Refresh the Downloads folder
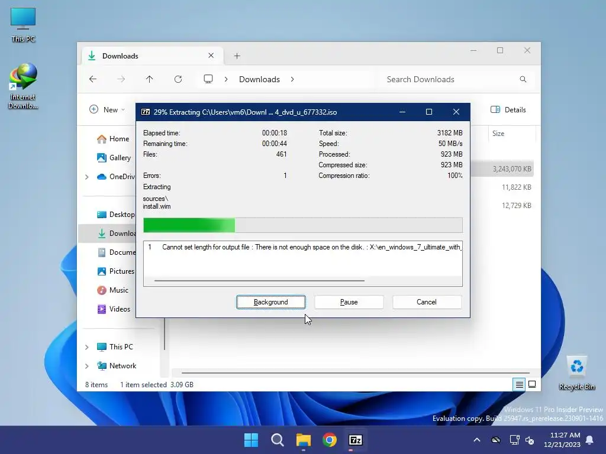 tap(178, 79)
